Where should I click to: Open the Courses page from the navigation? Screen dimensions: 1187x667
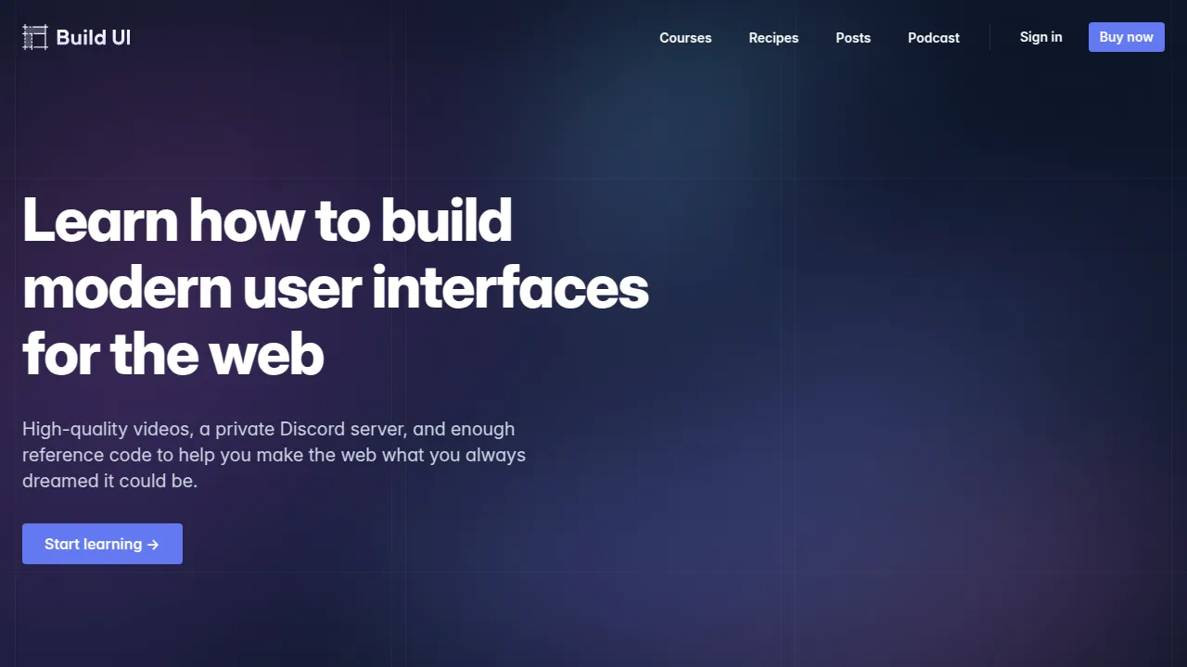pos(685,38)
